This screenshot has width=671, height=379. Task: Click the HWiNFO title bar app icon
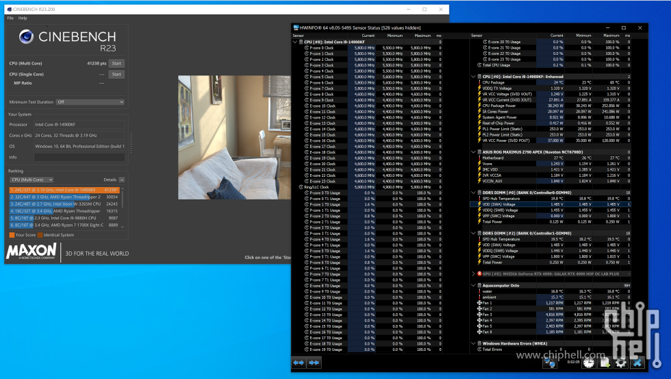pos(296,27)
